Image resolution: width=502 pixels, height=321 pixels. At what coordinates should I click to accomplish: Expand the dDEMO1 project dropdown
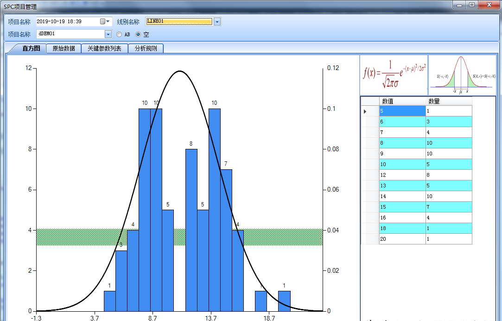tap(108, 34)
